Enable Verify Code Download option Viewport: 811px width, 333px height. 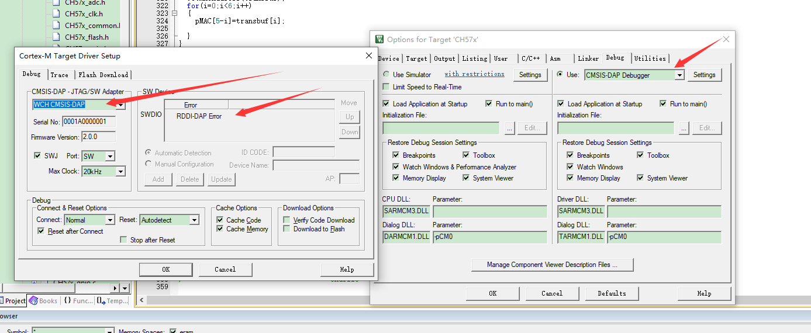287,220
